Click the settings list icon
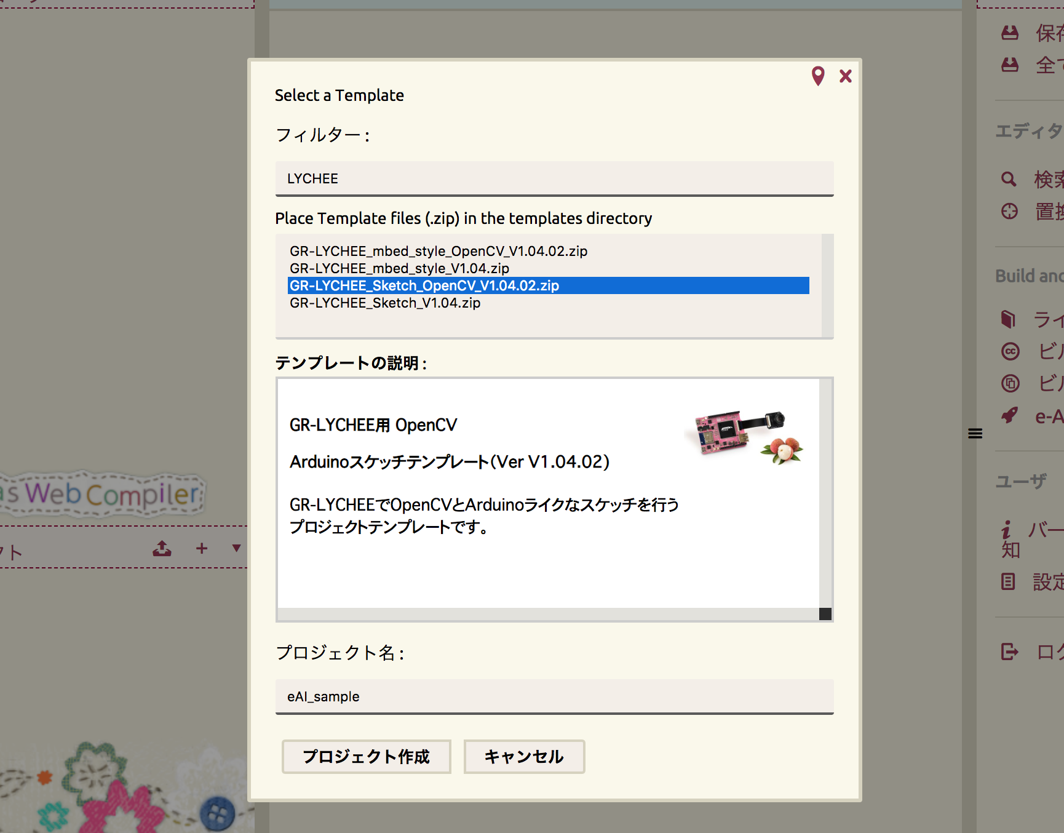 coord(1008,581)
